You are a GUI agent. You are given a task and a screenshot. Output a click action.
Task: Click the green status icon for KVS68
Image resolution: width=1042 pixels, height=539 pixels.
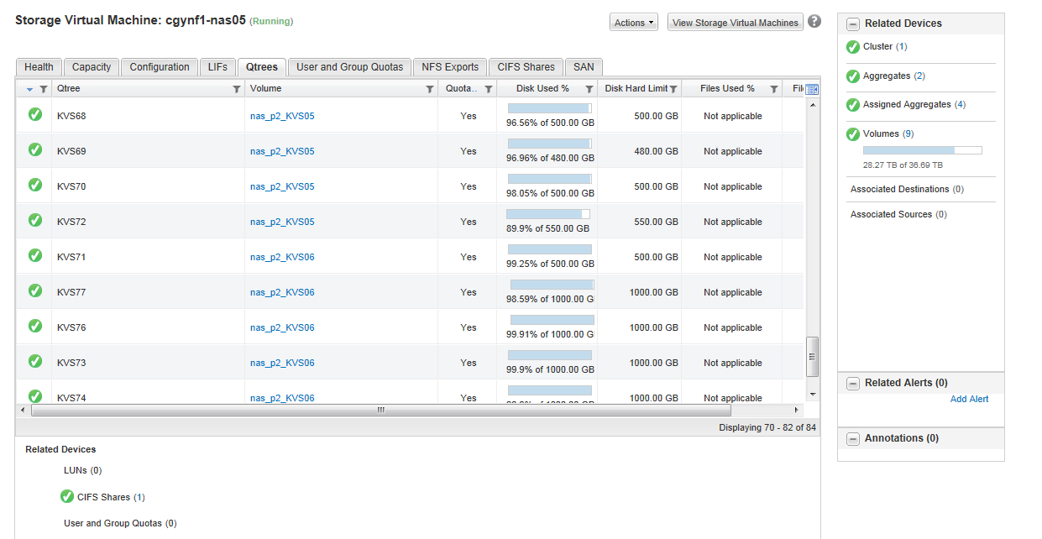[35, 115]
